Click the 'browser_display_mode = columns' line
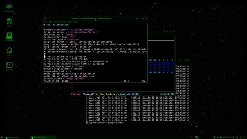247x139 pixels. 63,69
